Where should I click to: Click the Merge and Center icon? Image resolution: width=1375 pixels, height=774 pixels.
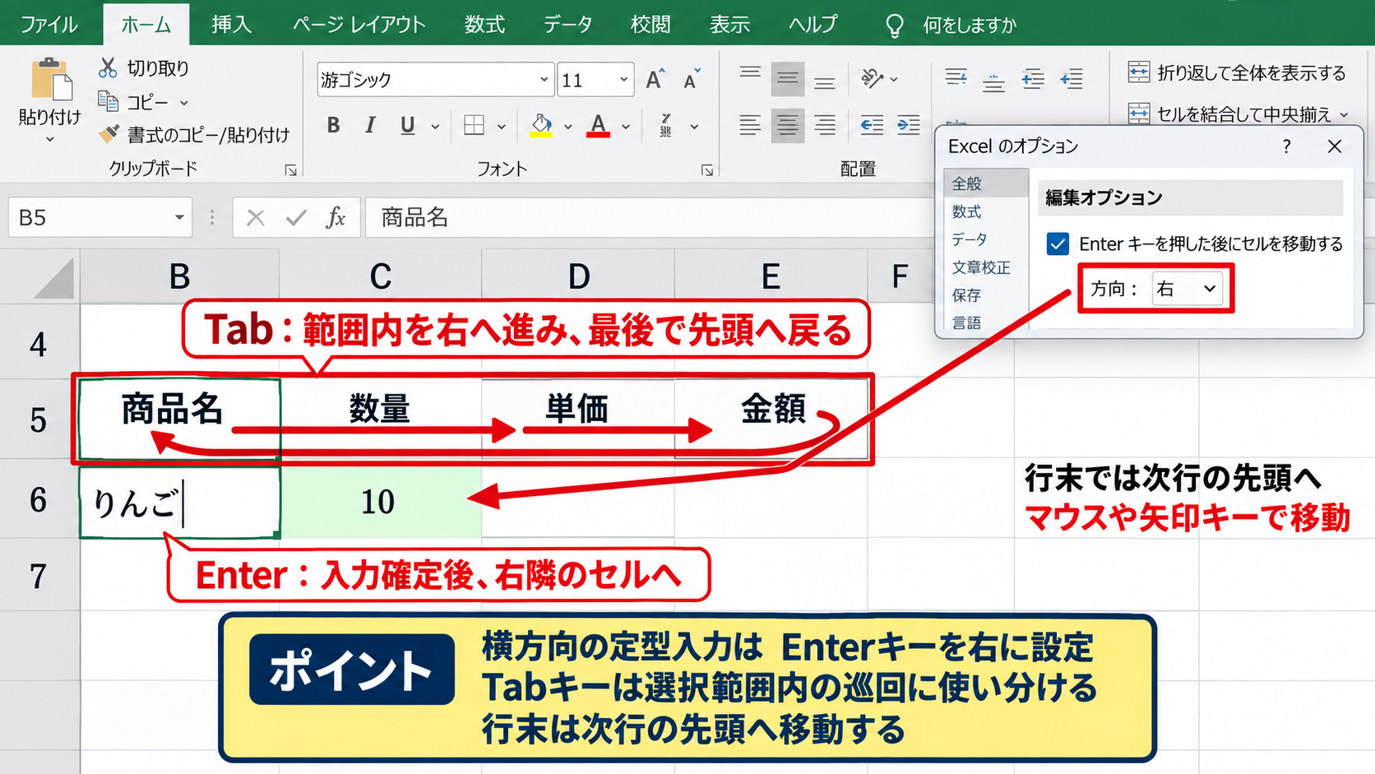pyautogui.click(x=1139, y=113)
